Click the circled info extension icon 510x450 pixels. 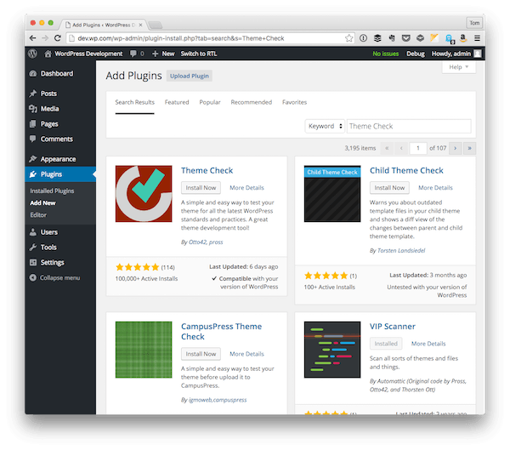(363, 38)
